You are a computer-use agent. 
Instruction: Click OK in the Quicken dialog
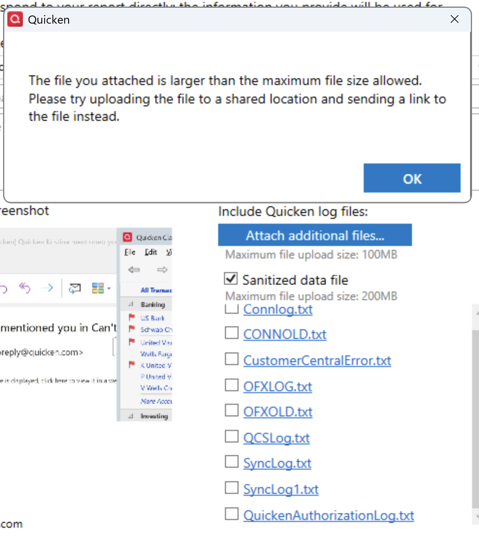click(x=412, y=178)
